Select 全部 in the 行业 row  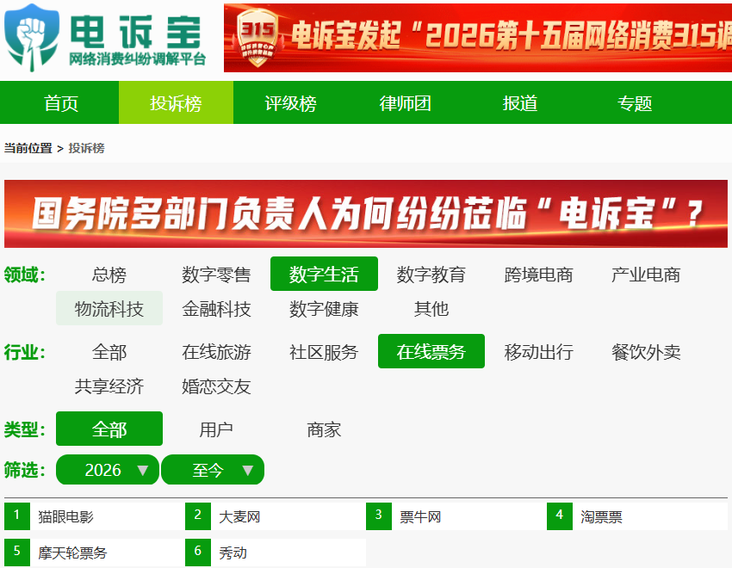pos(109,352)
